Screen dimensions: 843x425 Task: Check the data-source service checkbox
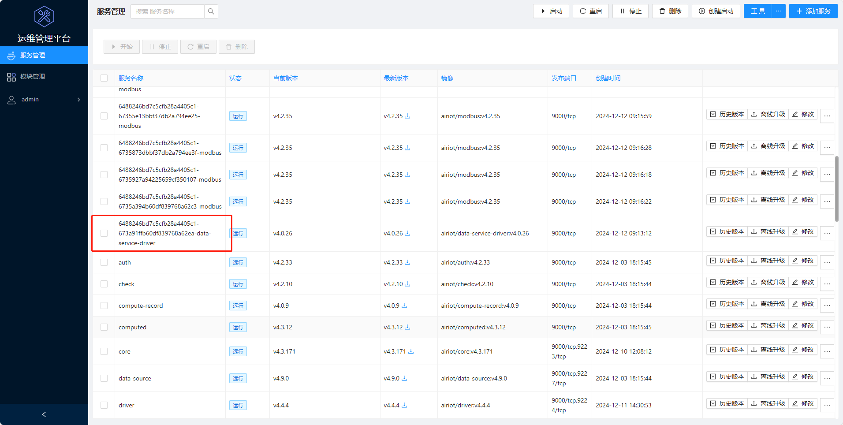[x=104, y=378]
